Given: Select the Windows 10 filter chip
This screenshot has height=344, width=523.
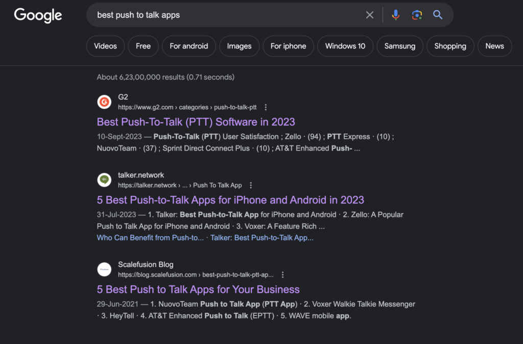Looking at the screenshot, I should (x=345, y=46).
